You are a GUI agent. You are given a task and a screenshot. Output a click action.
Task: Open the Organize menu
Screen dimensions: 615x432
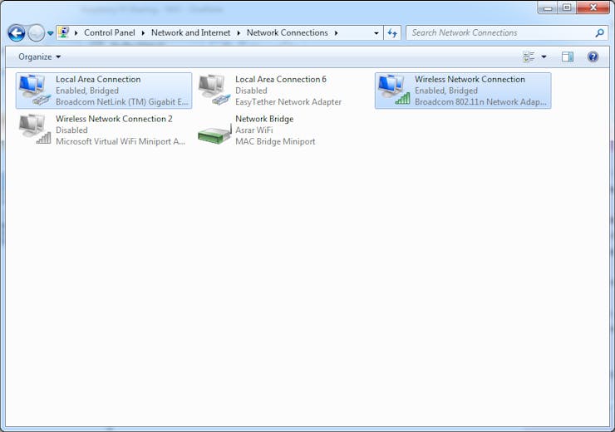pos(39,56)
